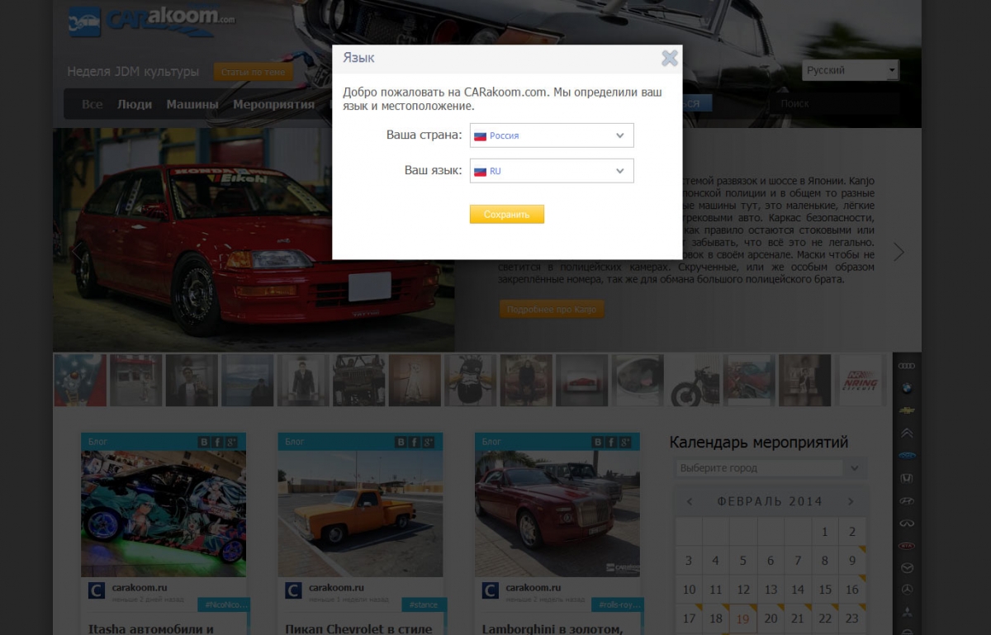This screenshot has height=635, width=991.
Task: Open the Машины menu item
Action: tap(192, 105)
